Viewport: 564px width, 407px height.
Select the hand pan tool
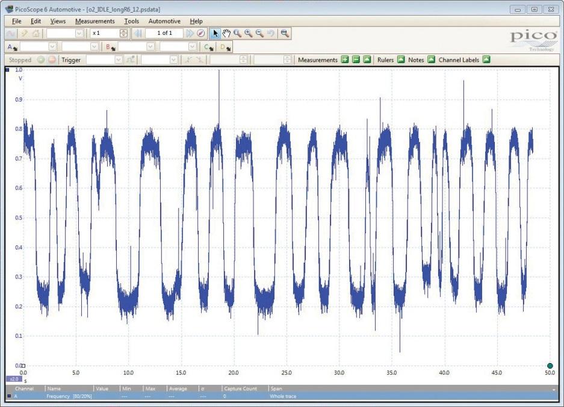(226, 34)
